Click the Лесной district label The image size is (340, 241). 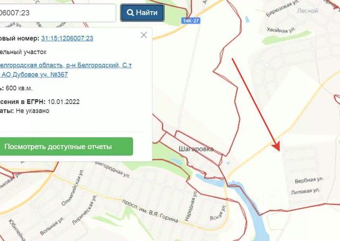coord(308,11)
